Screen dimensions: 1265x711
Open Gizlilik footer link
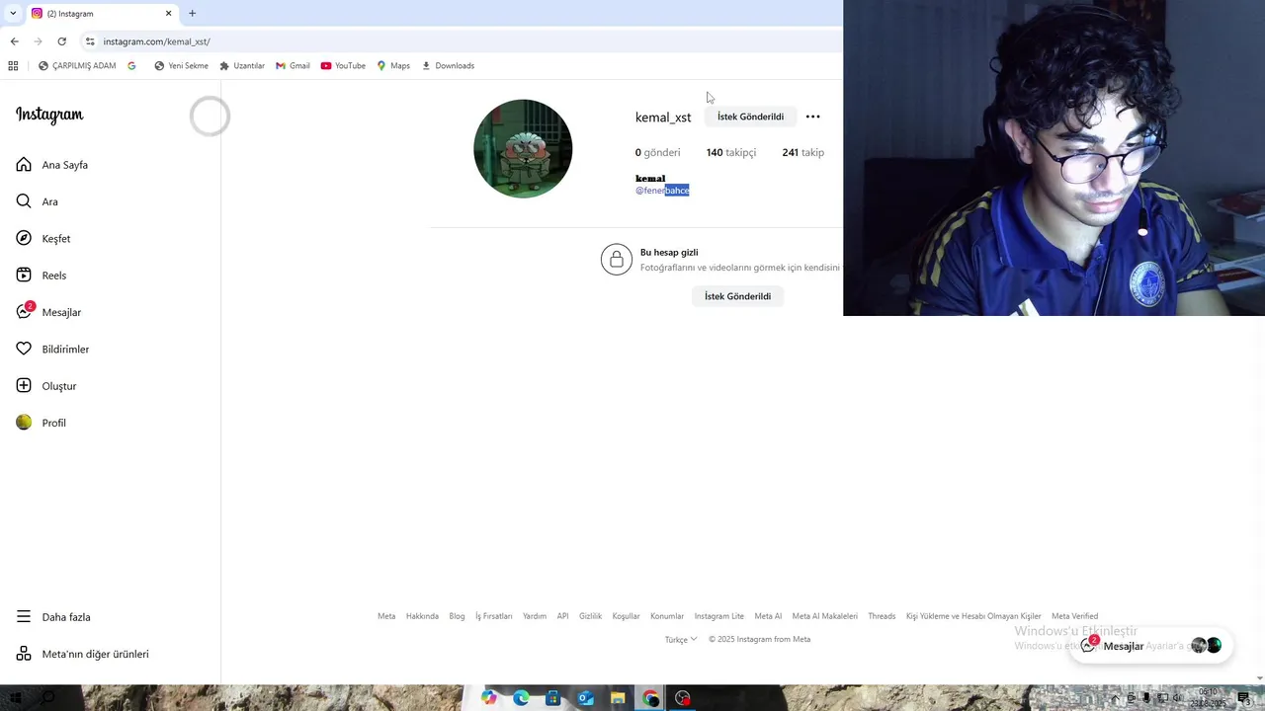[590, 616]
